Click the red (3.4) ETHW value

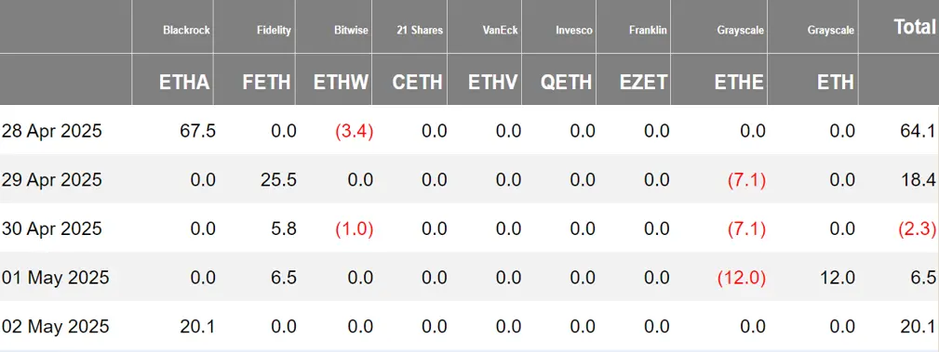354,131
